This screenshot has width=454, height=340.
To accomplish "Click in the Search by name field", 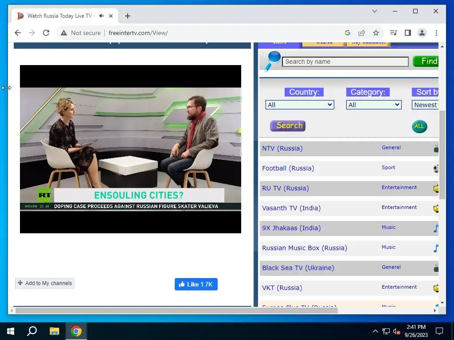I will click(345, 62).
